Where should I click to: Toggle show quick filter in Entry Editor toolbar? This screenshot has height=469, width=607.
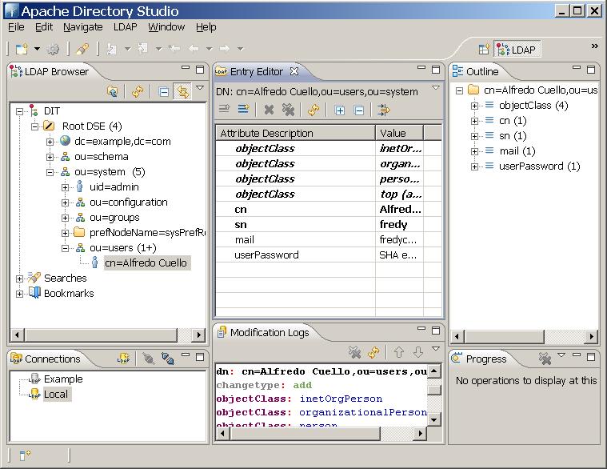[384, 110]
